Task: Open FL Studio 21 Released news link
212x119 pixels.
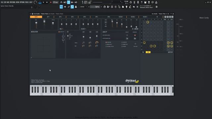Action: [x=146, y=7]
